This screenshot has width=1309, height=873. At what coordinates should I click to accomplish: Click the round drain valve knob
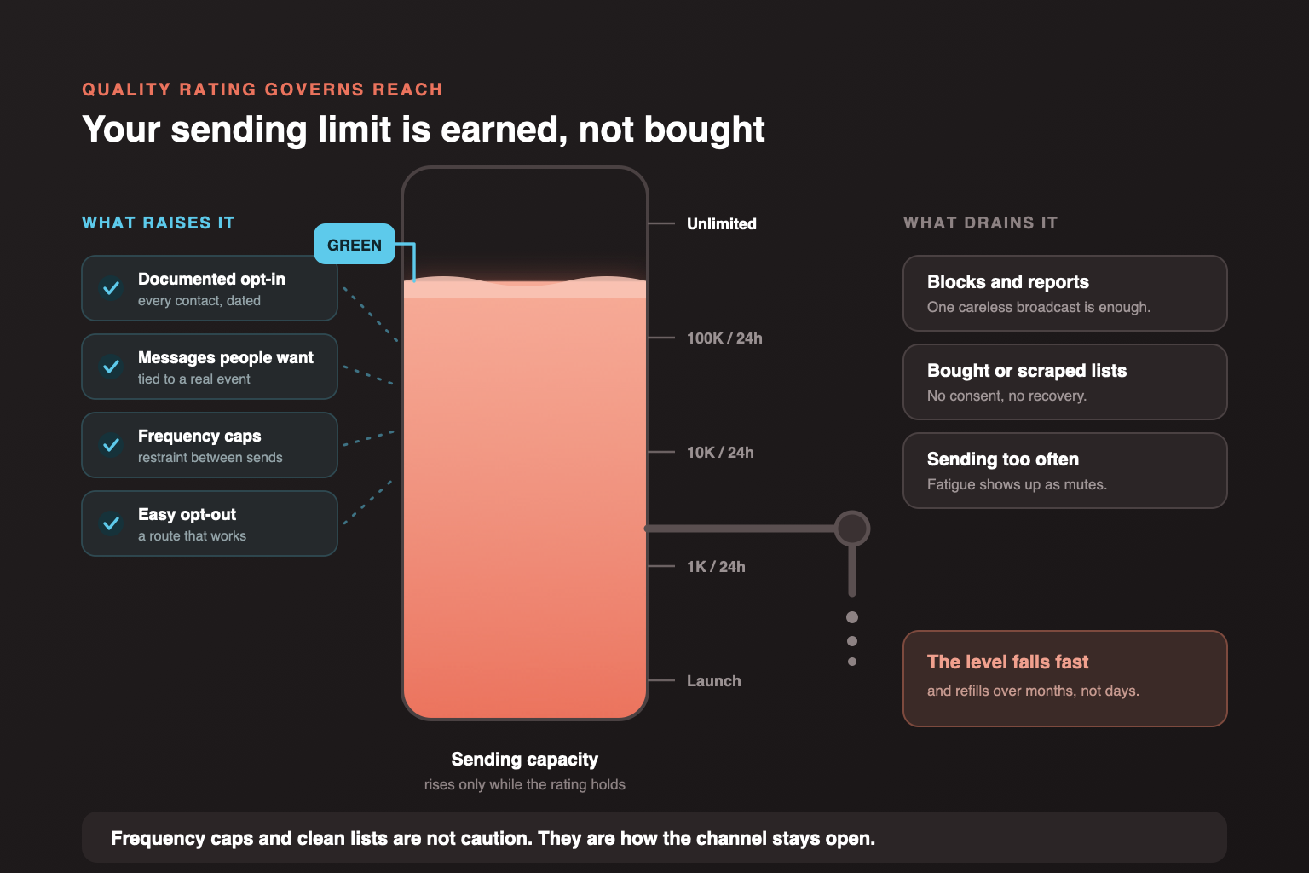click(852, 529)
